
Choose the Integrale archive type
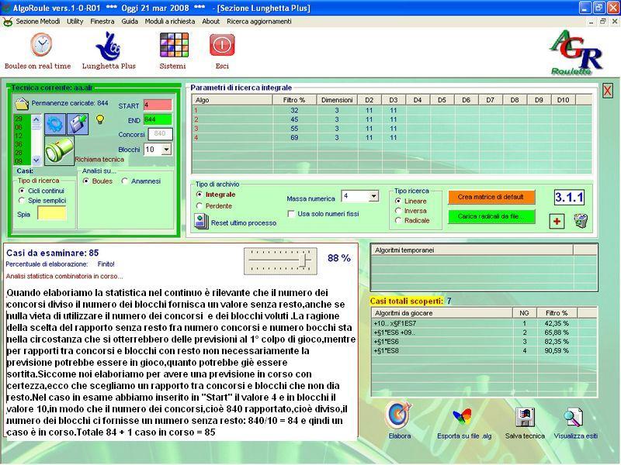click(x=199, y=195)
